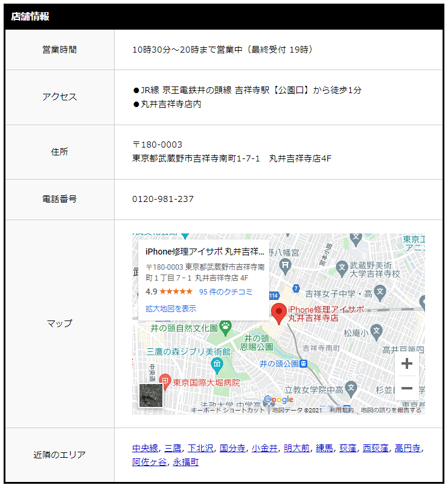Open the 国分寺 area link

coord(232,448)
